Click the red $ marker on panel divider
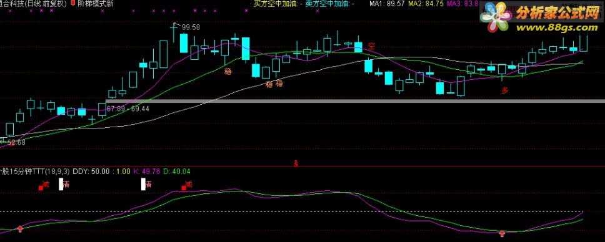 tap(296, 163)
